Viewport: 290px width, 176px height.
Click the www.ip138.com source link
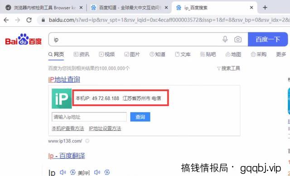pos(65,141)
